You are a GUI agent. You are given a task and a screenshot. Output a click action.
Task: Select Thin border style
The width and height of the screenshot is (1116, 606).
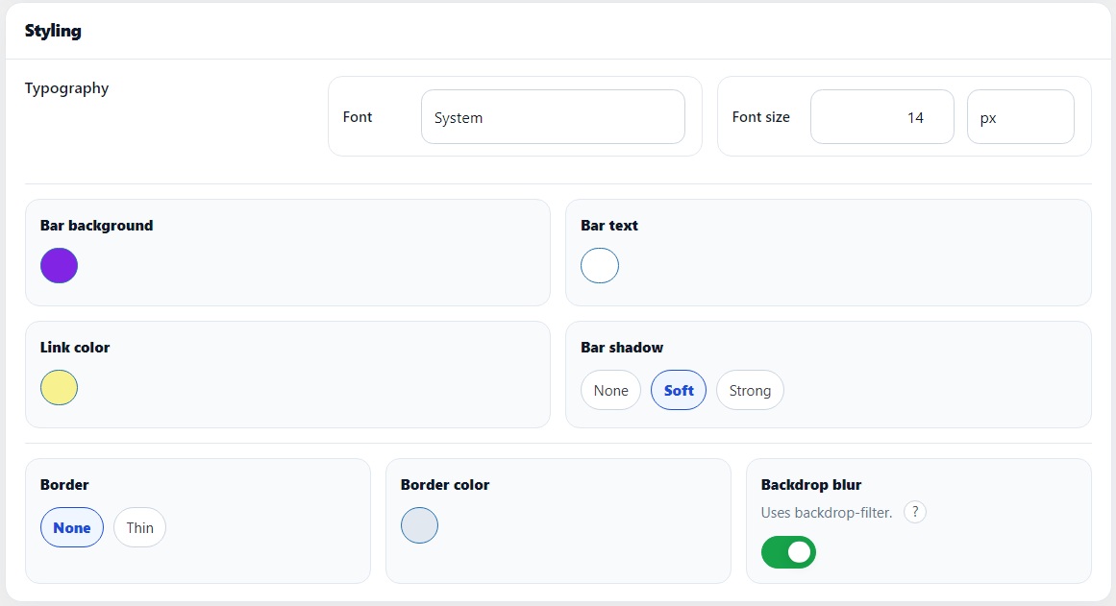139,527
